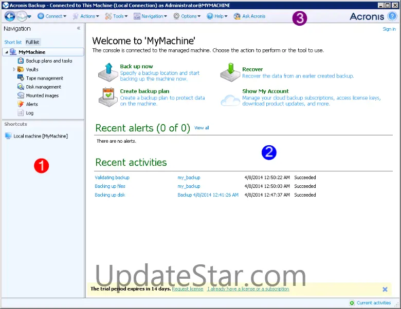401x309 pixels.
Task: Open the Backing up disk activity
Action: tap(110, 195)
